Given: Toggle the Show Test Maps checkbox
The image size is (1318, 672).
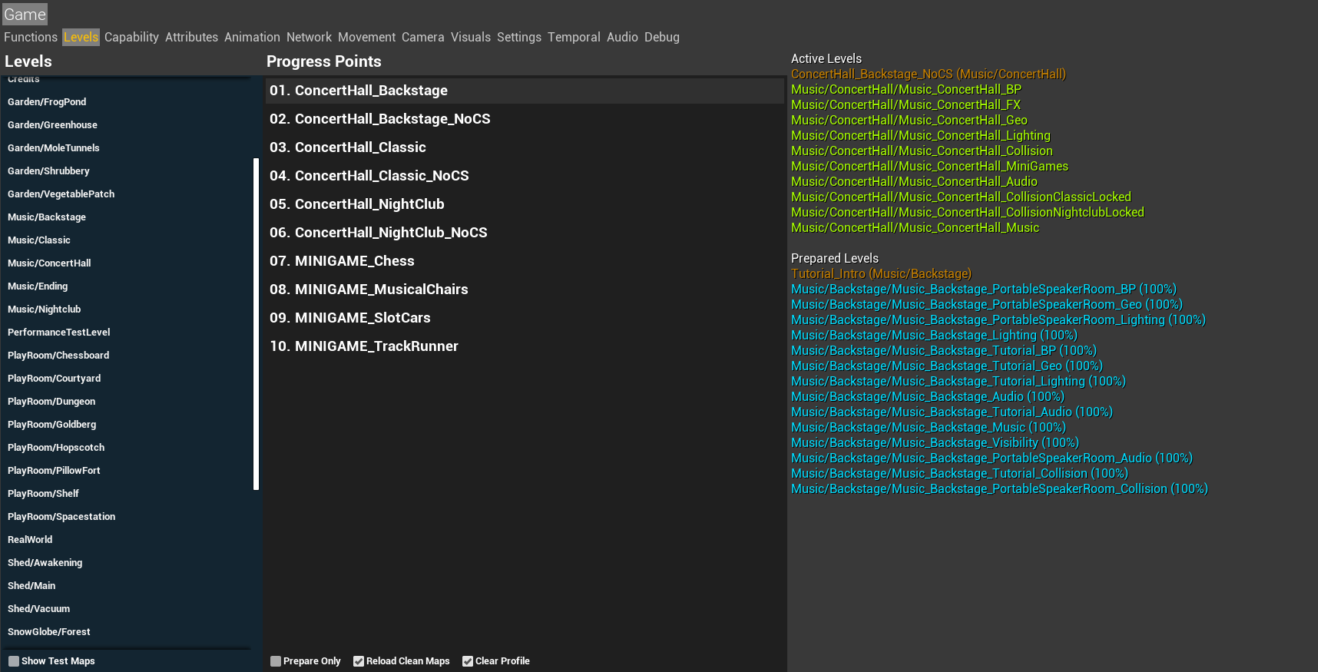Looking at the screenshot, I should [14, 661].
